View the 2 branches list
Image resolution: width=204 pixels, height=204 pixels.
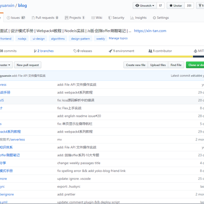pyautogui.click(x=44, y=51)
